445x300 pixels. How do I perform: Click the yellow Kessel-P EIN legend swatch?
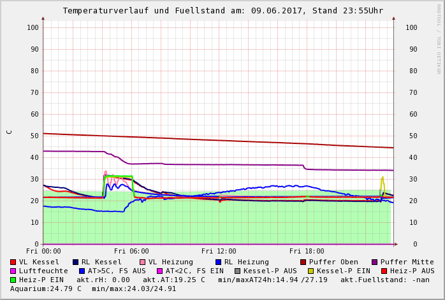pos(310,271)
